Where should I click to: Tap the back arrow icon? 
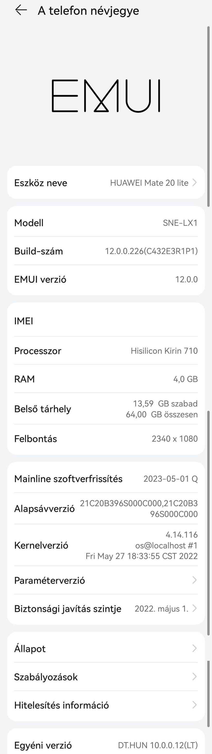point(21,10)
